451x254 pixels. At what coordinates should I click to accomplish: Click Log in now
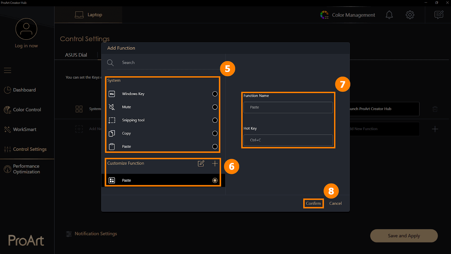point(26,46)
